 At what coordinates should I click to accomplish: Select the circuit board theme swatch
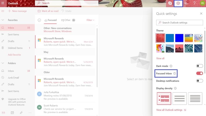point(189,48)
